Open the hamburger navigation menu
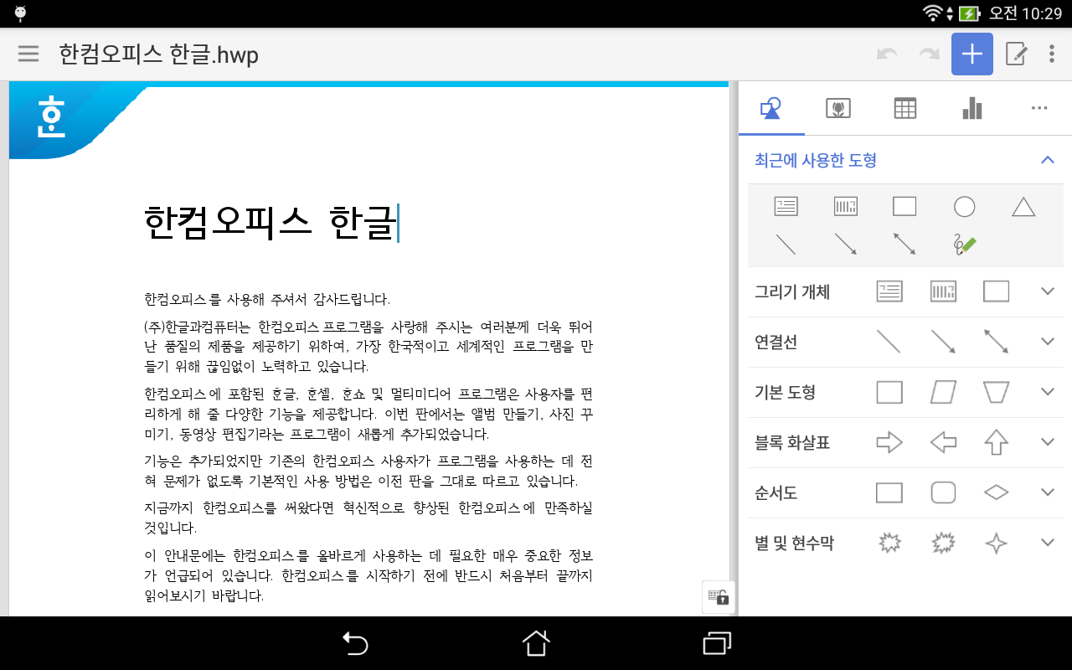The image size is (1072, 670). 28,54
